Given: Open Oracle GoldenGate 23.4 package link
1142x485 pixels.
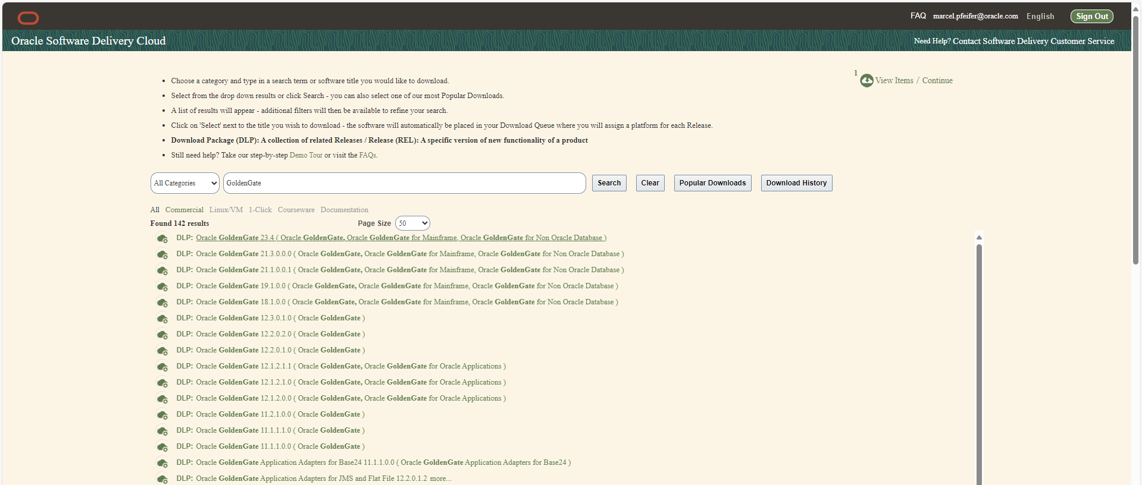Looking at the screenshot, I should [x=401, y=238].
